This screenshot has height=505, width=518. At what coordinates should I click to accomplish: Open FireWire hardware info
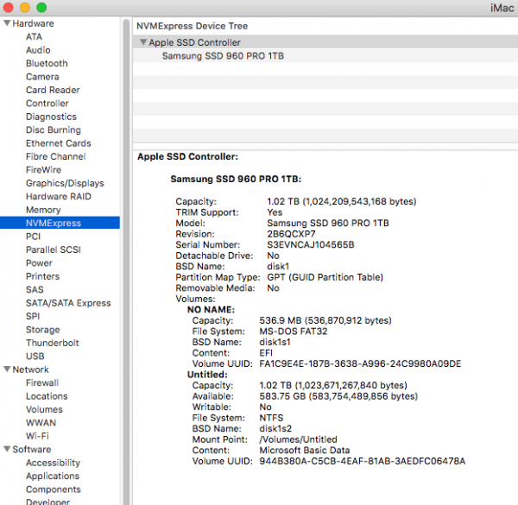44,170
